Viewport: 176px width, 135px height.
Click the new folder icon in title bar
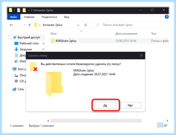click(24, 10)
